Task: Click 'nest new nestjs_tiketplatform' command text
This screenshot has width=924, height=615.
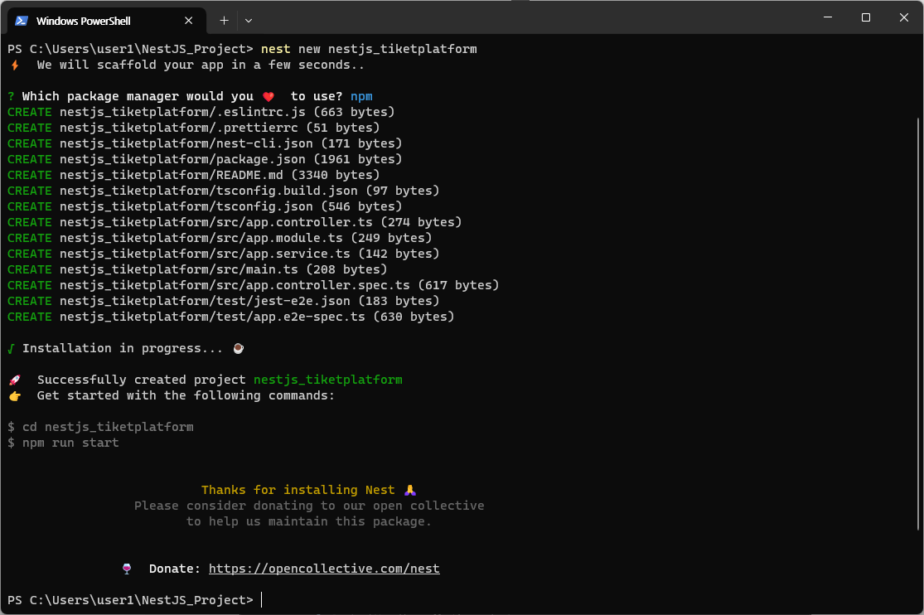Action: [369, 49]
